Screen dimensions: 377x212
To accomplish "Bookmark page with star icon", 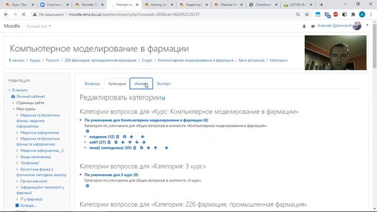I will tap(307, 14).
